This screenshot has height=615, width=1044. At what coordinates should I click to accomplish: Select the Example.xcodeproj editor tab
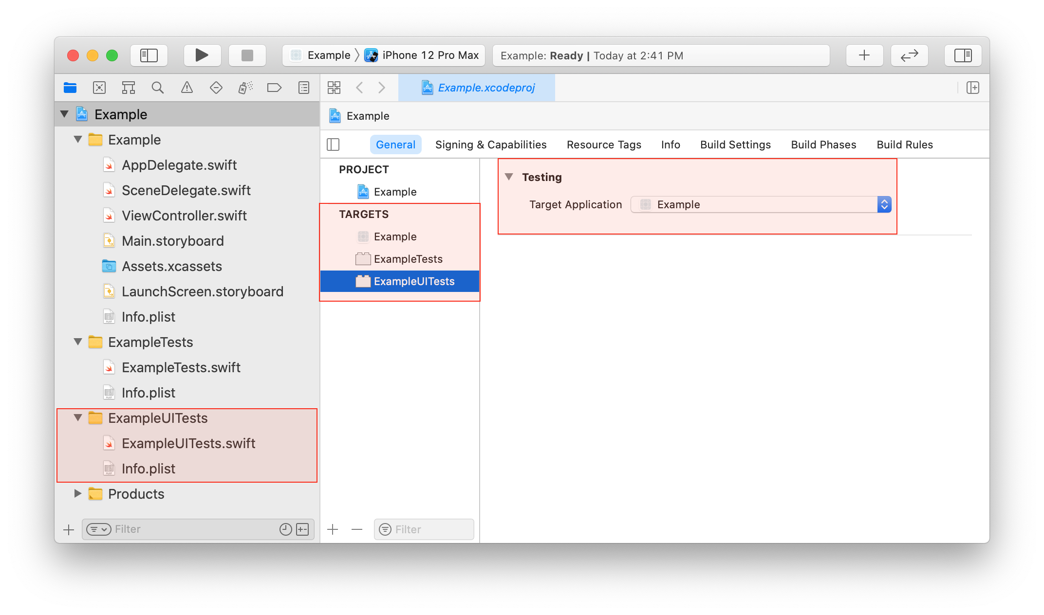[x=477, y=88]
